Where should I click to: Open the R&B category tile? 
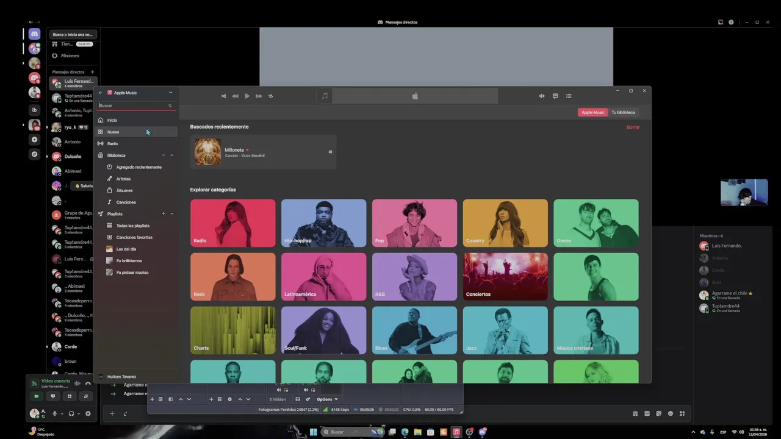tap(414, 277)
